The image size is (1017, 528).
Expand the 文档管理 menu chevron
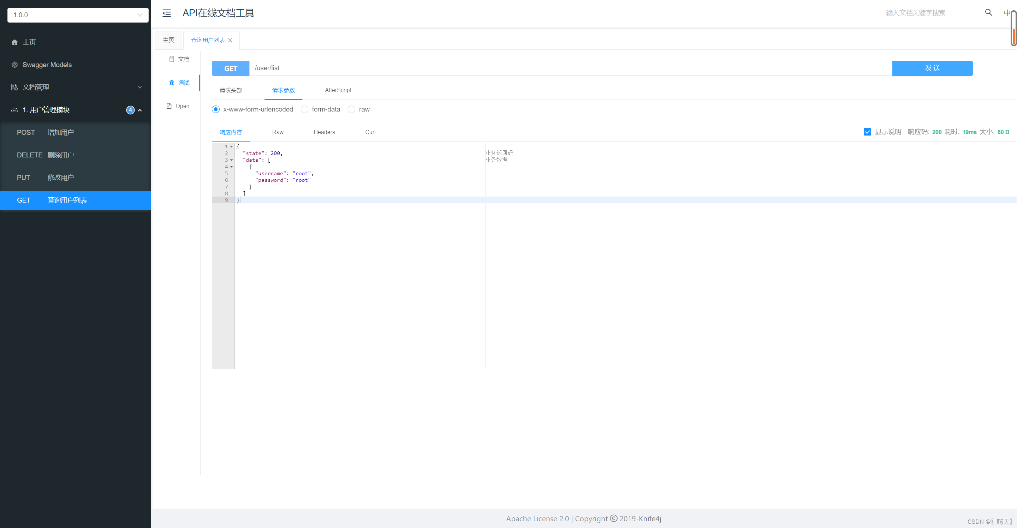click(139, 87)
